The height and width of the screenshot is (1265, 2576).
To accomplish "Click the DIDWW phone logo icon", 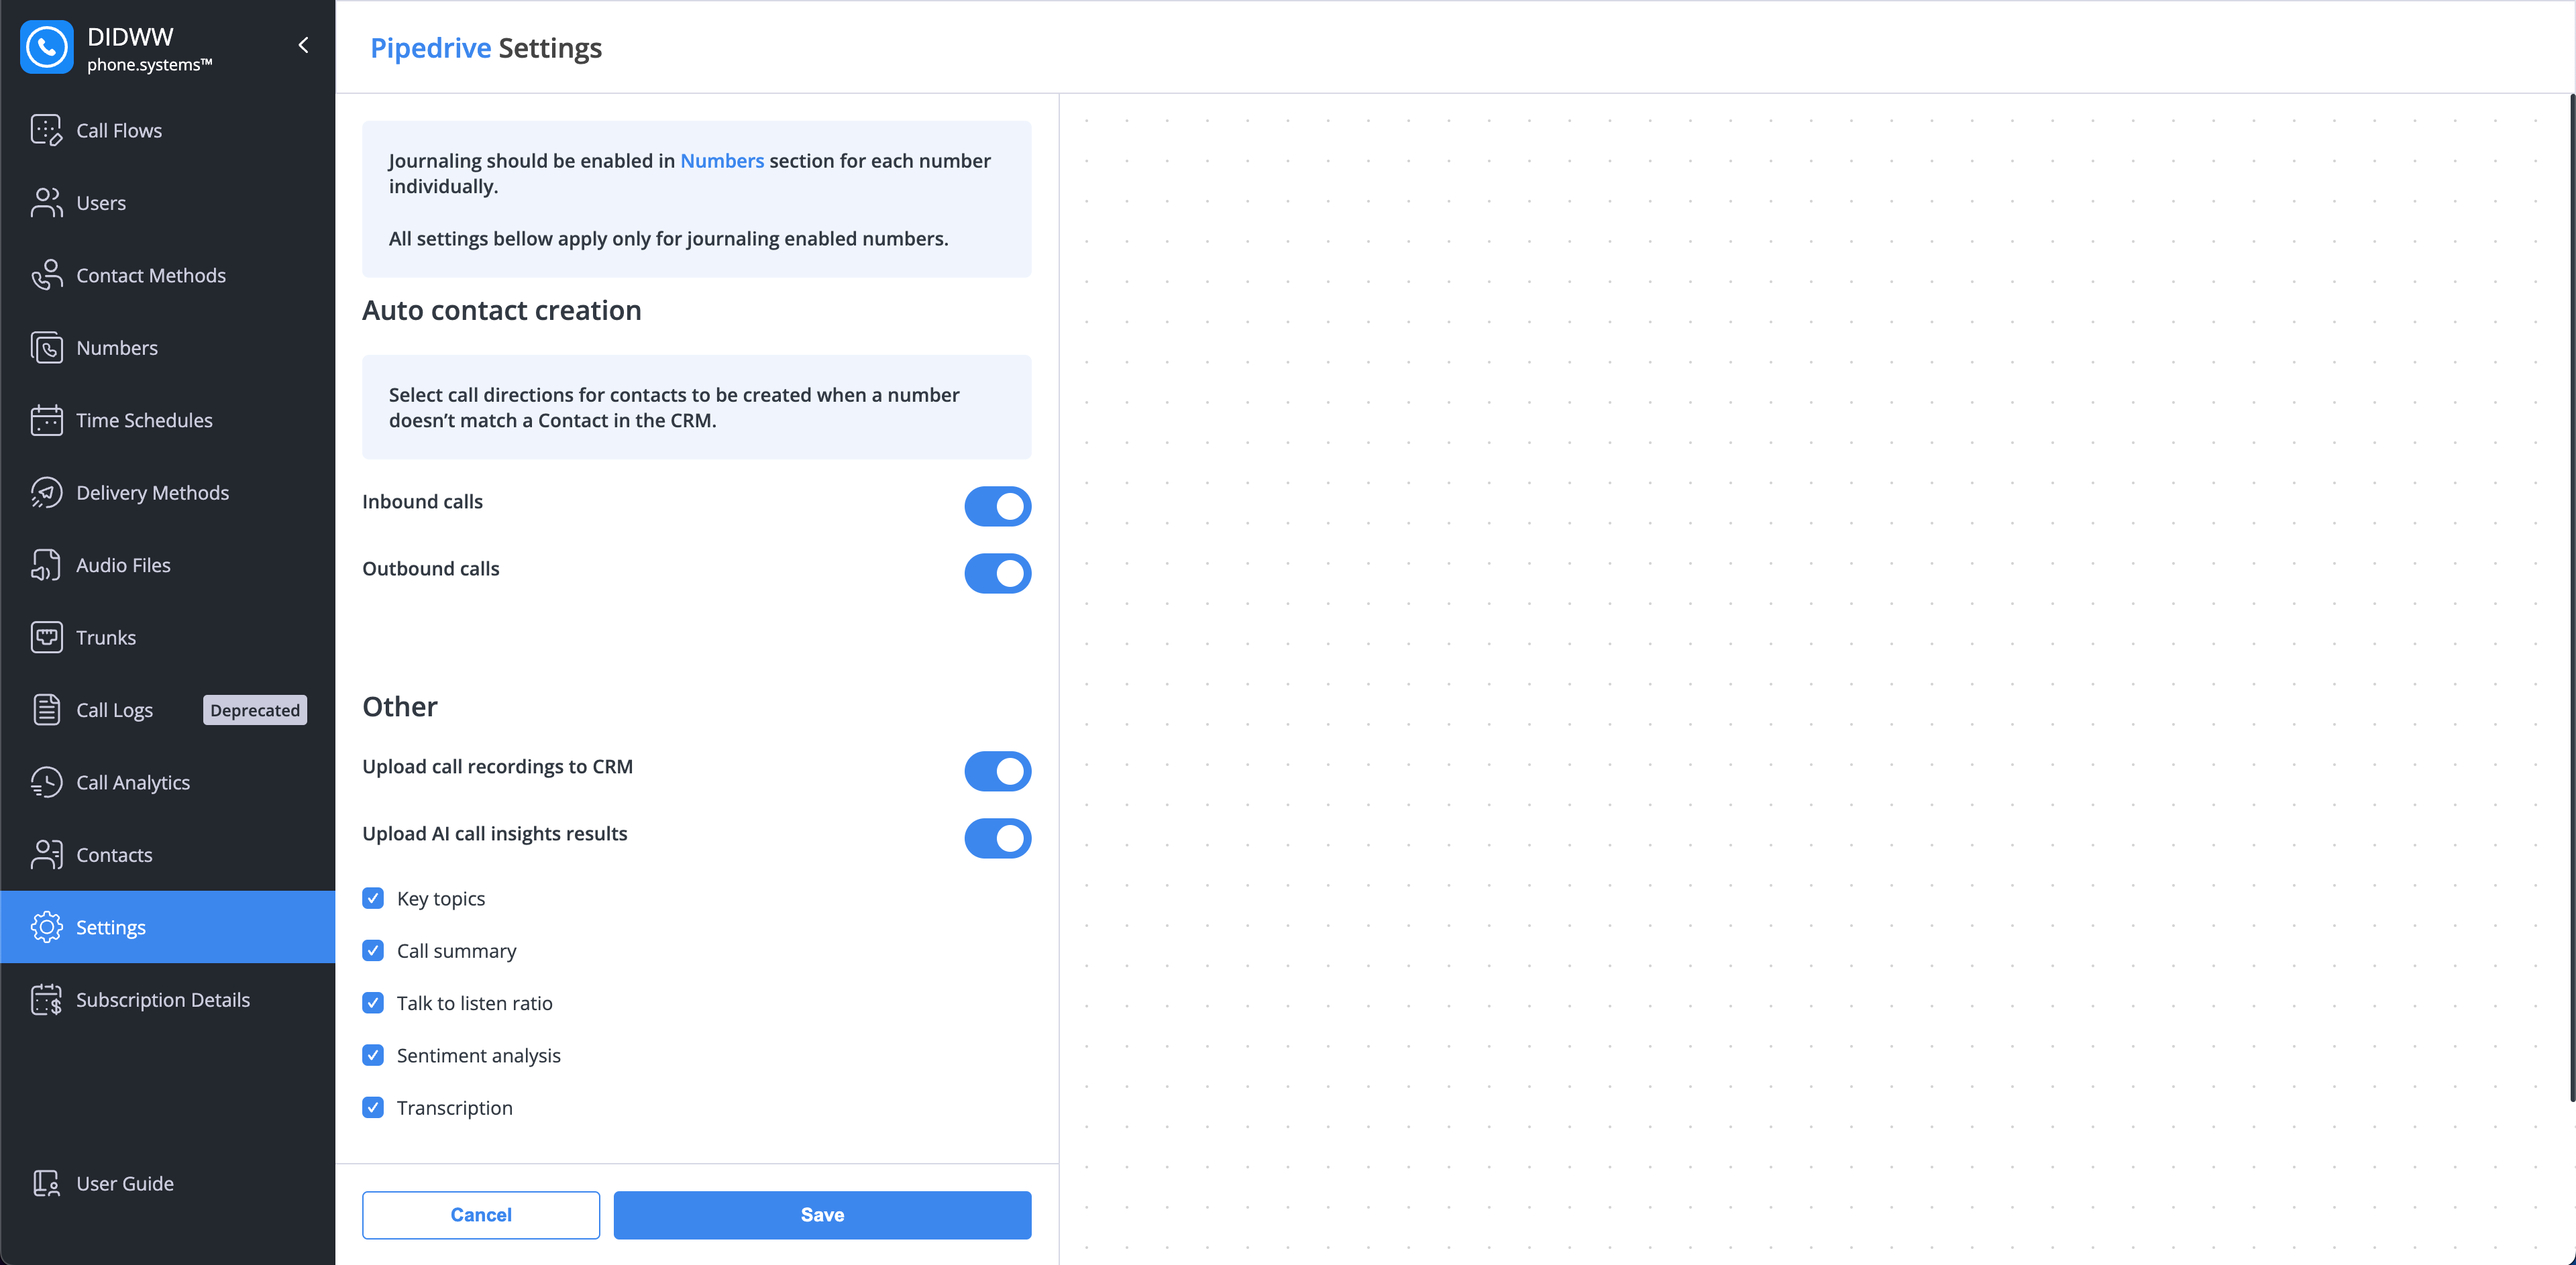I will click(46, 47).
